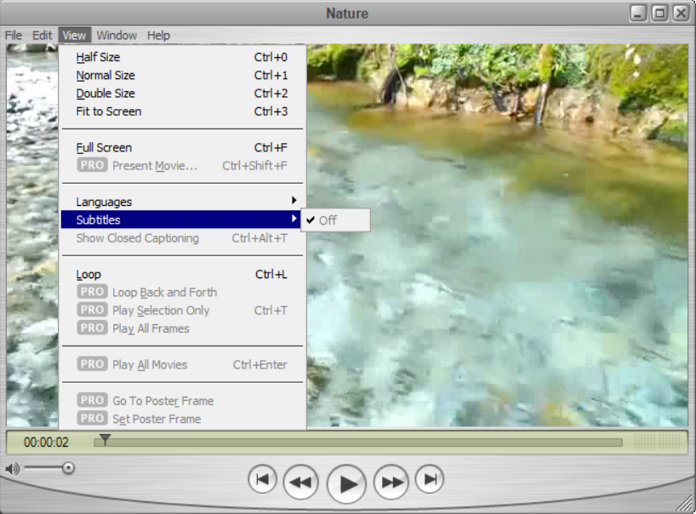This screenshot has height=514, width=696.
Task: Choose Fit to Screen
Action: (x=108, y=111)
